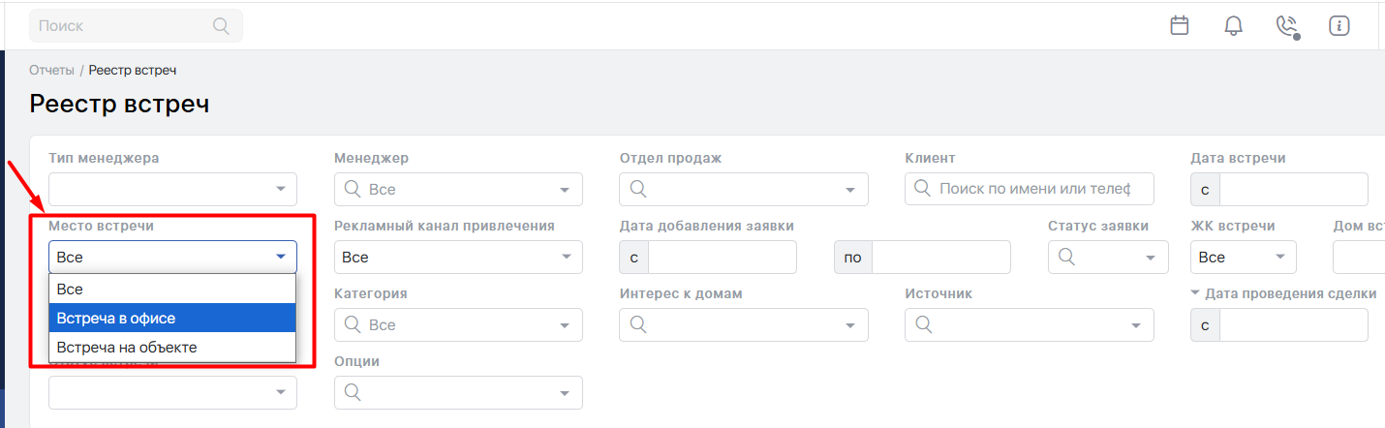The image size is (1385, 428).
Task: Open the info icon in header
Action: (1339, 26)
